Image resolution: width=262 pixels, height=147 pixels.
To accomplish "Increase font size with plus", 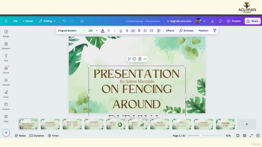I will tap(97, 31).
